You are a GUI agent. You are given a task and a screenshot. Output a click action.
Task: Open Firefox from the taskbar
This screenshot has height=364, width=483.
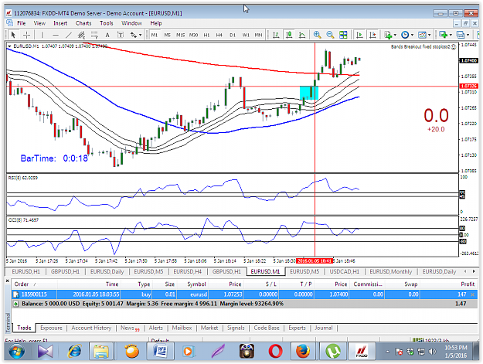tap(303, 351)
